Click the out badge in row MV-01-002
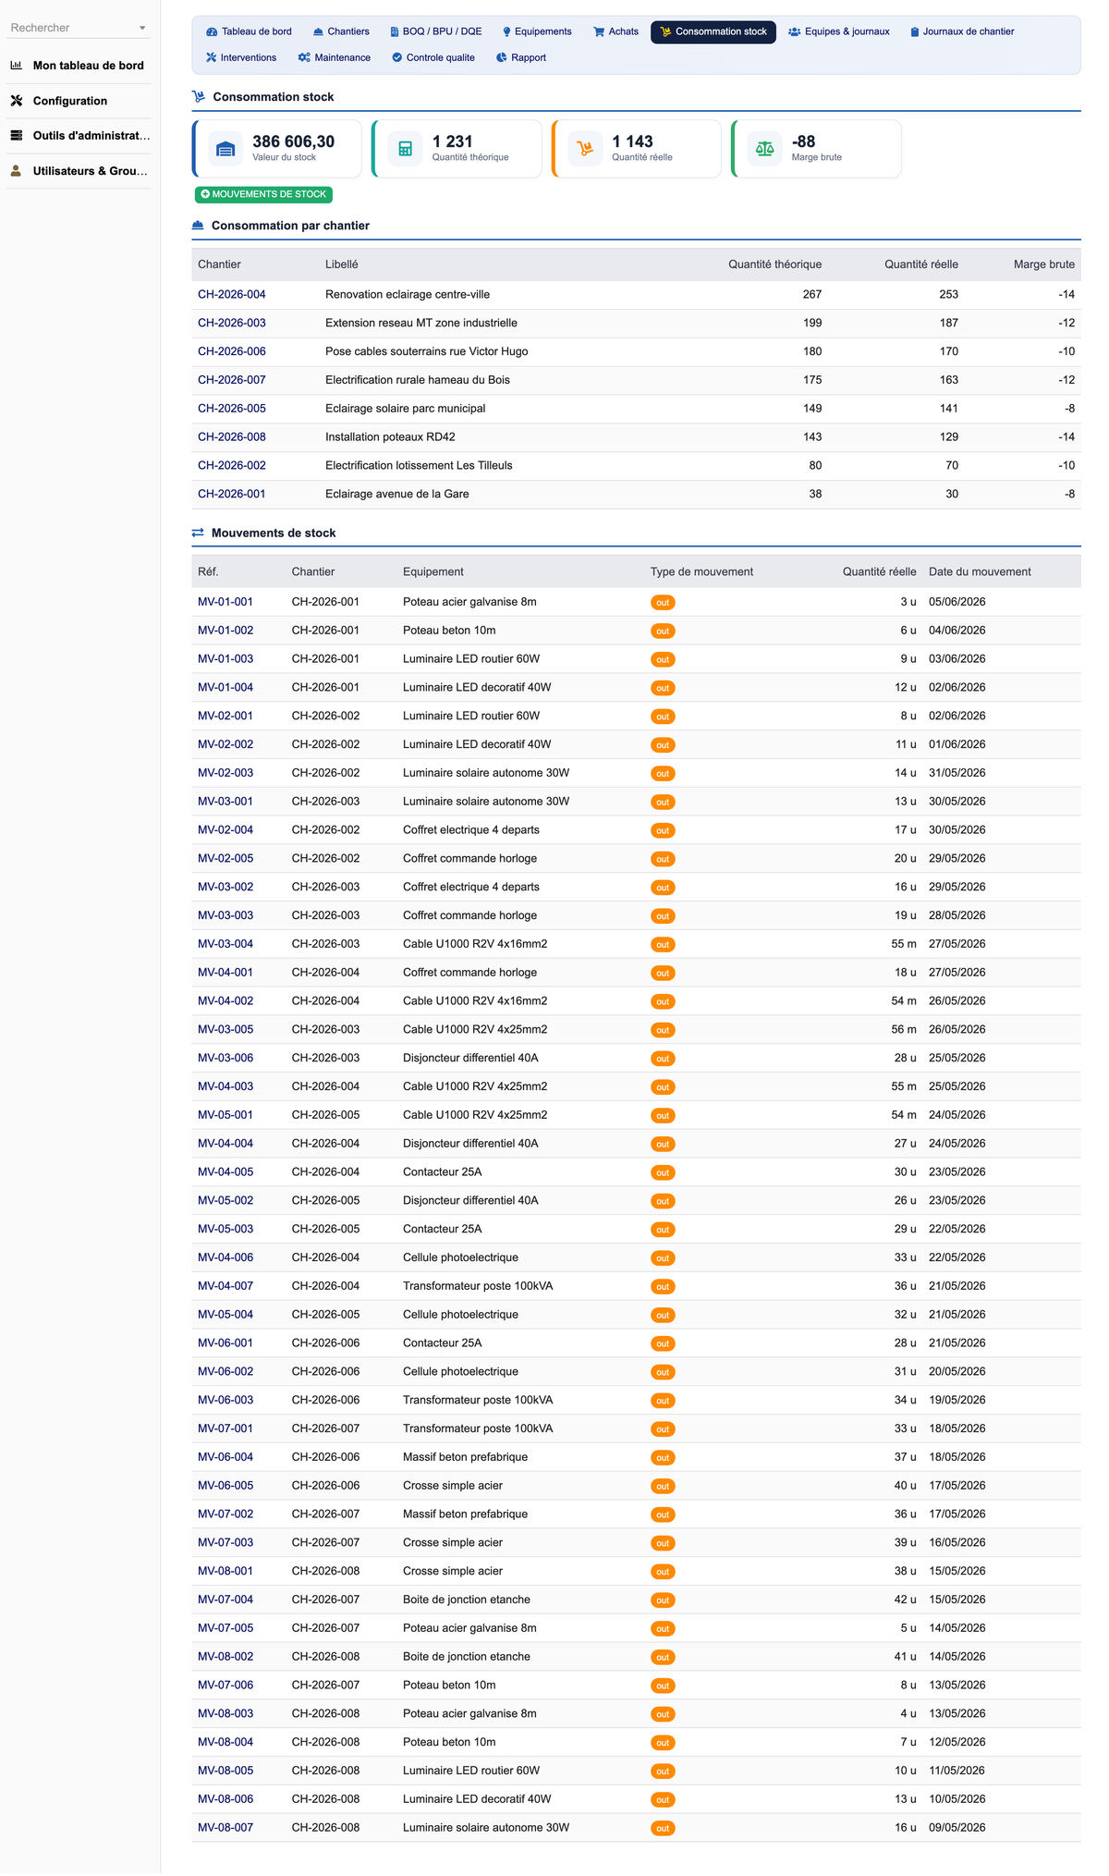 pos(663,631)
